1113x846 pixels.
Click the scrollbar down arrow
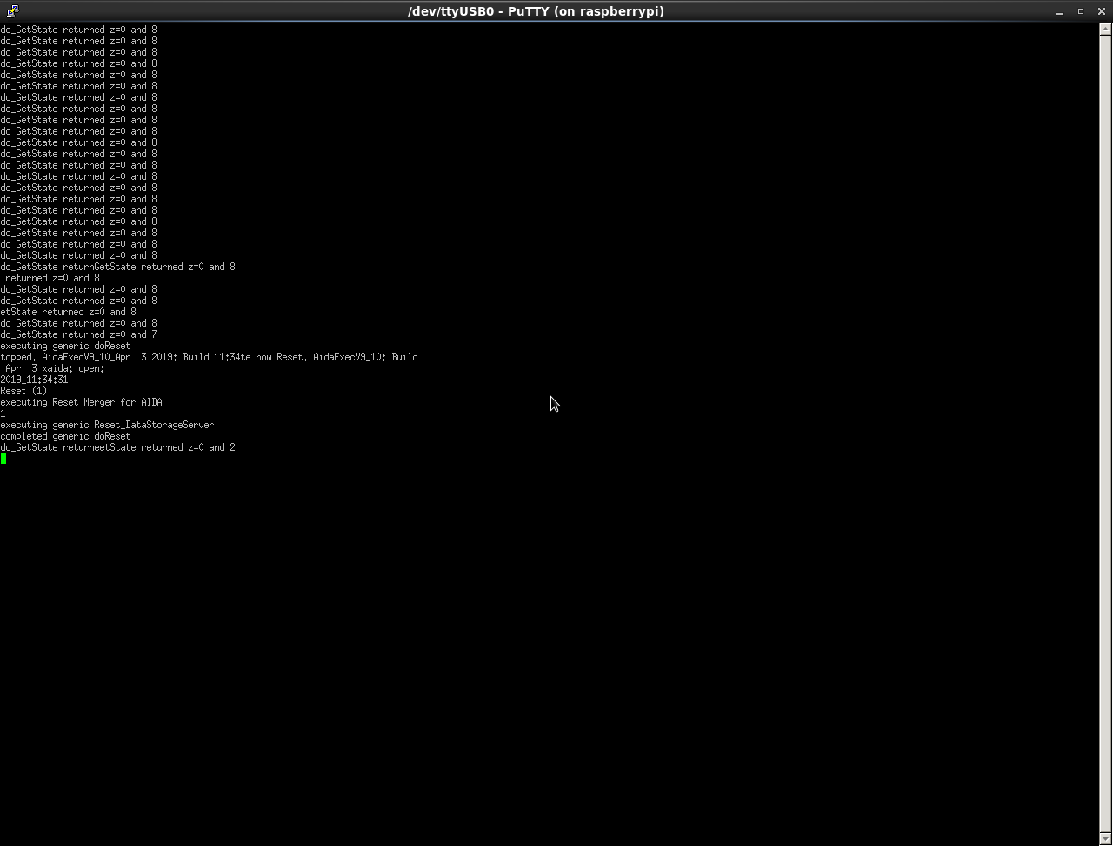(x=1106, y=840)
